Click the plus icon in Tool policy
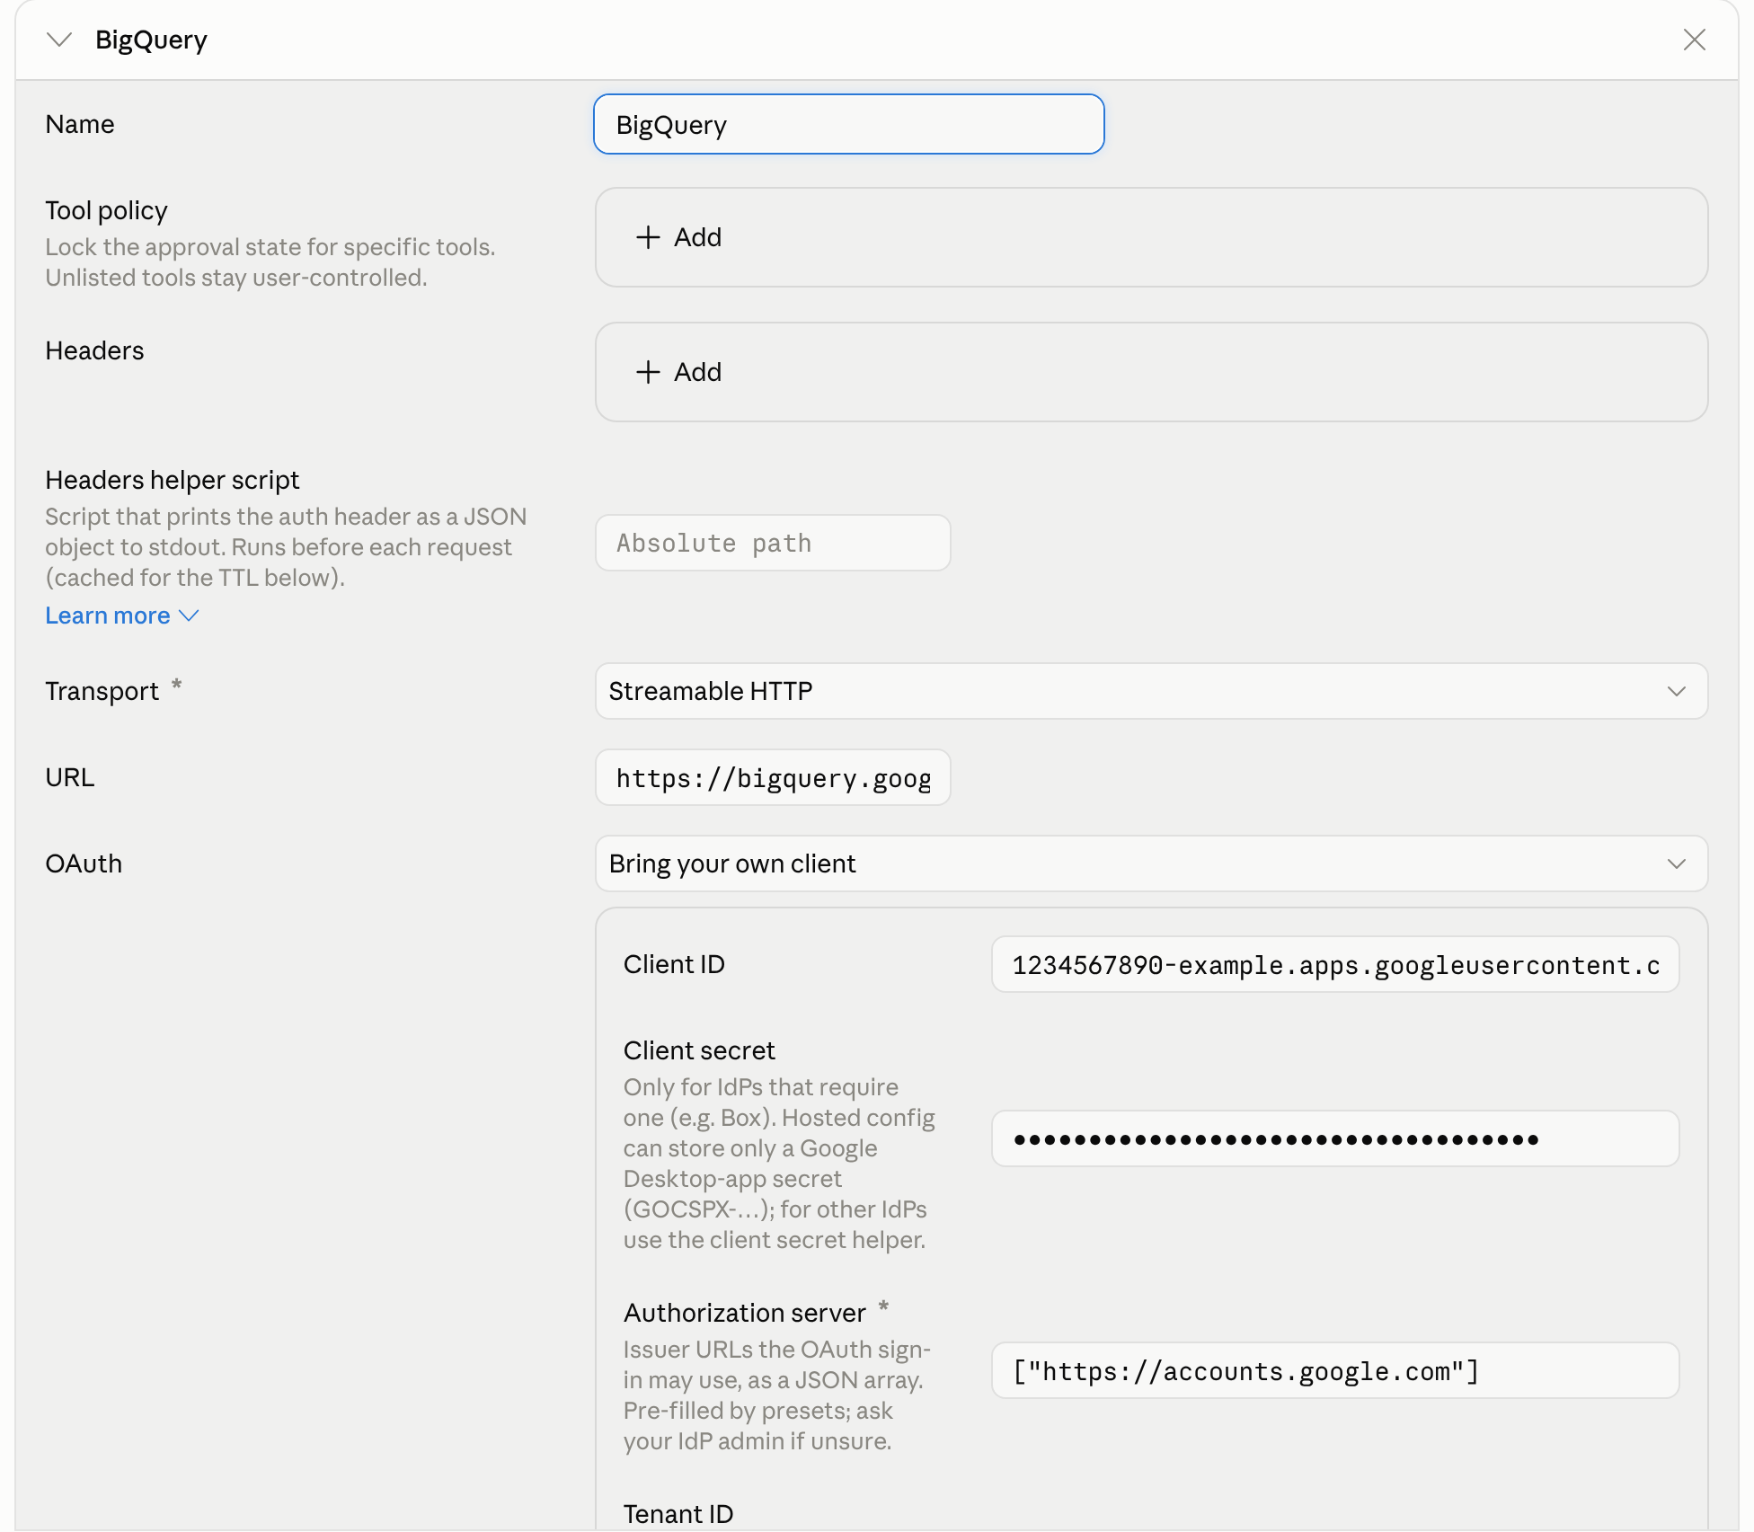Viewport: 1754px width, 1532px height. tap(648, 237)
